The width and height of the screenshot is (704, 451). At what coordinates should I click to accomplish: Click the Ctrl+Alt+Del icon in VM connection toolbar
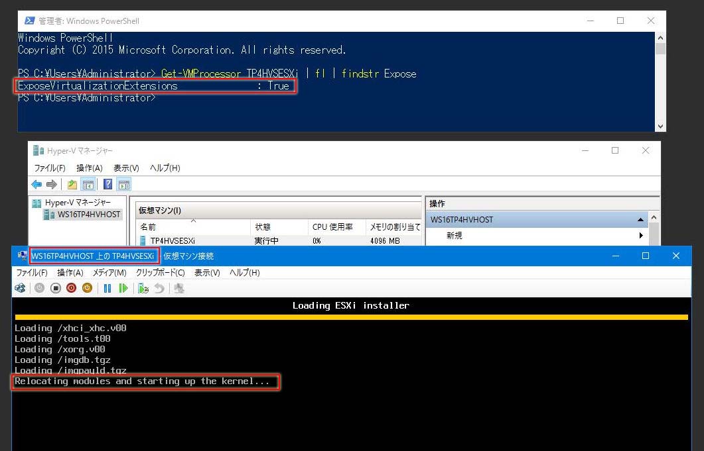[20, 288]
